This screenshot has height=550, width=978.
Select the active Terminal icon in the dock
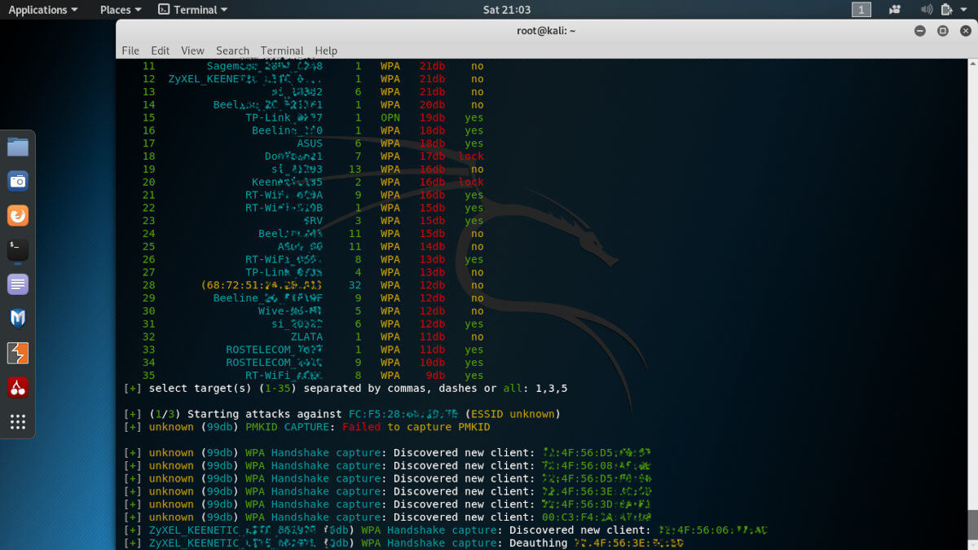point(17,249)
